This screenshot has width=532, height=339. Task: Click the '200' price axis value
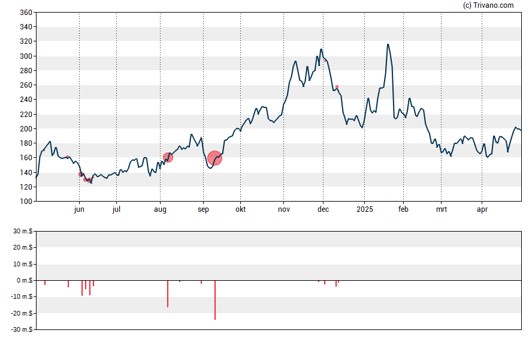tap(26, 129)
